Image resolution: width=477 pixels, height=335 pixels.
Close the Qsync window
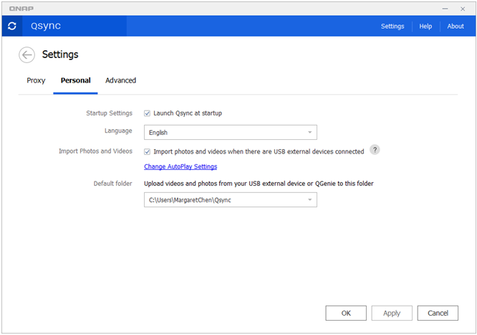[463, 9]
